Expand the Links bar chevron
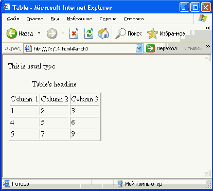Screen dimensions: 213x191 coord(208,46)
